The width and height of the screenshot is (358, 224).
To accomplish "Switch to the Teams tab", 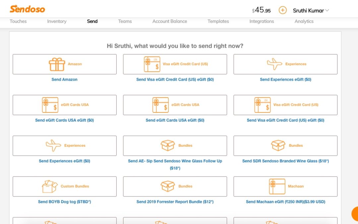I will pyautogui.click(x=125, y=21).
